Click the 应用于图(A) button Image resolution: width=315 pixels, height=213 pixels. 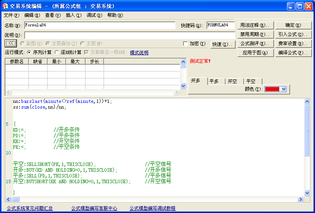[256, 53]
